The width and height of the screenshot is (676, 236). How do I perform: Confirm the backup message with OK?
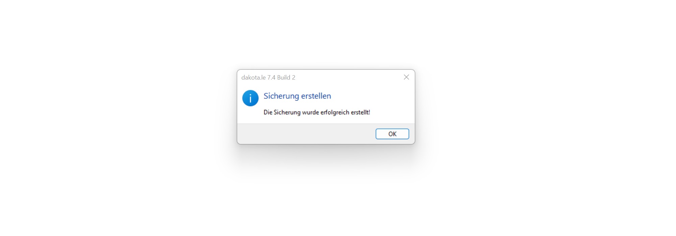(392, 134)
